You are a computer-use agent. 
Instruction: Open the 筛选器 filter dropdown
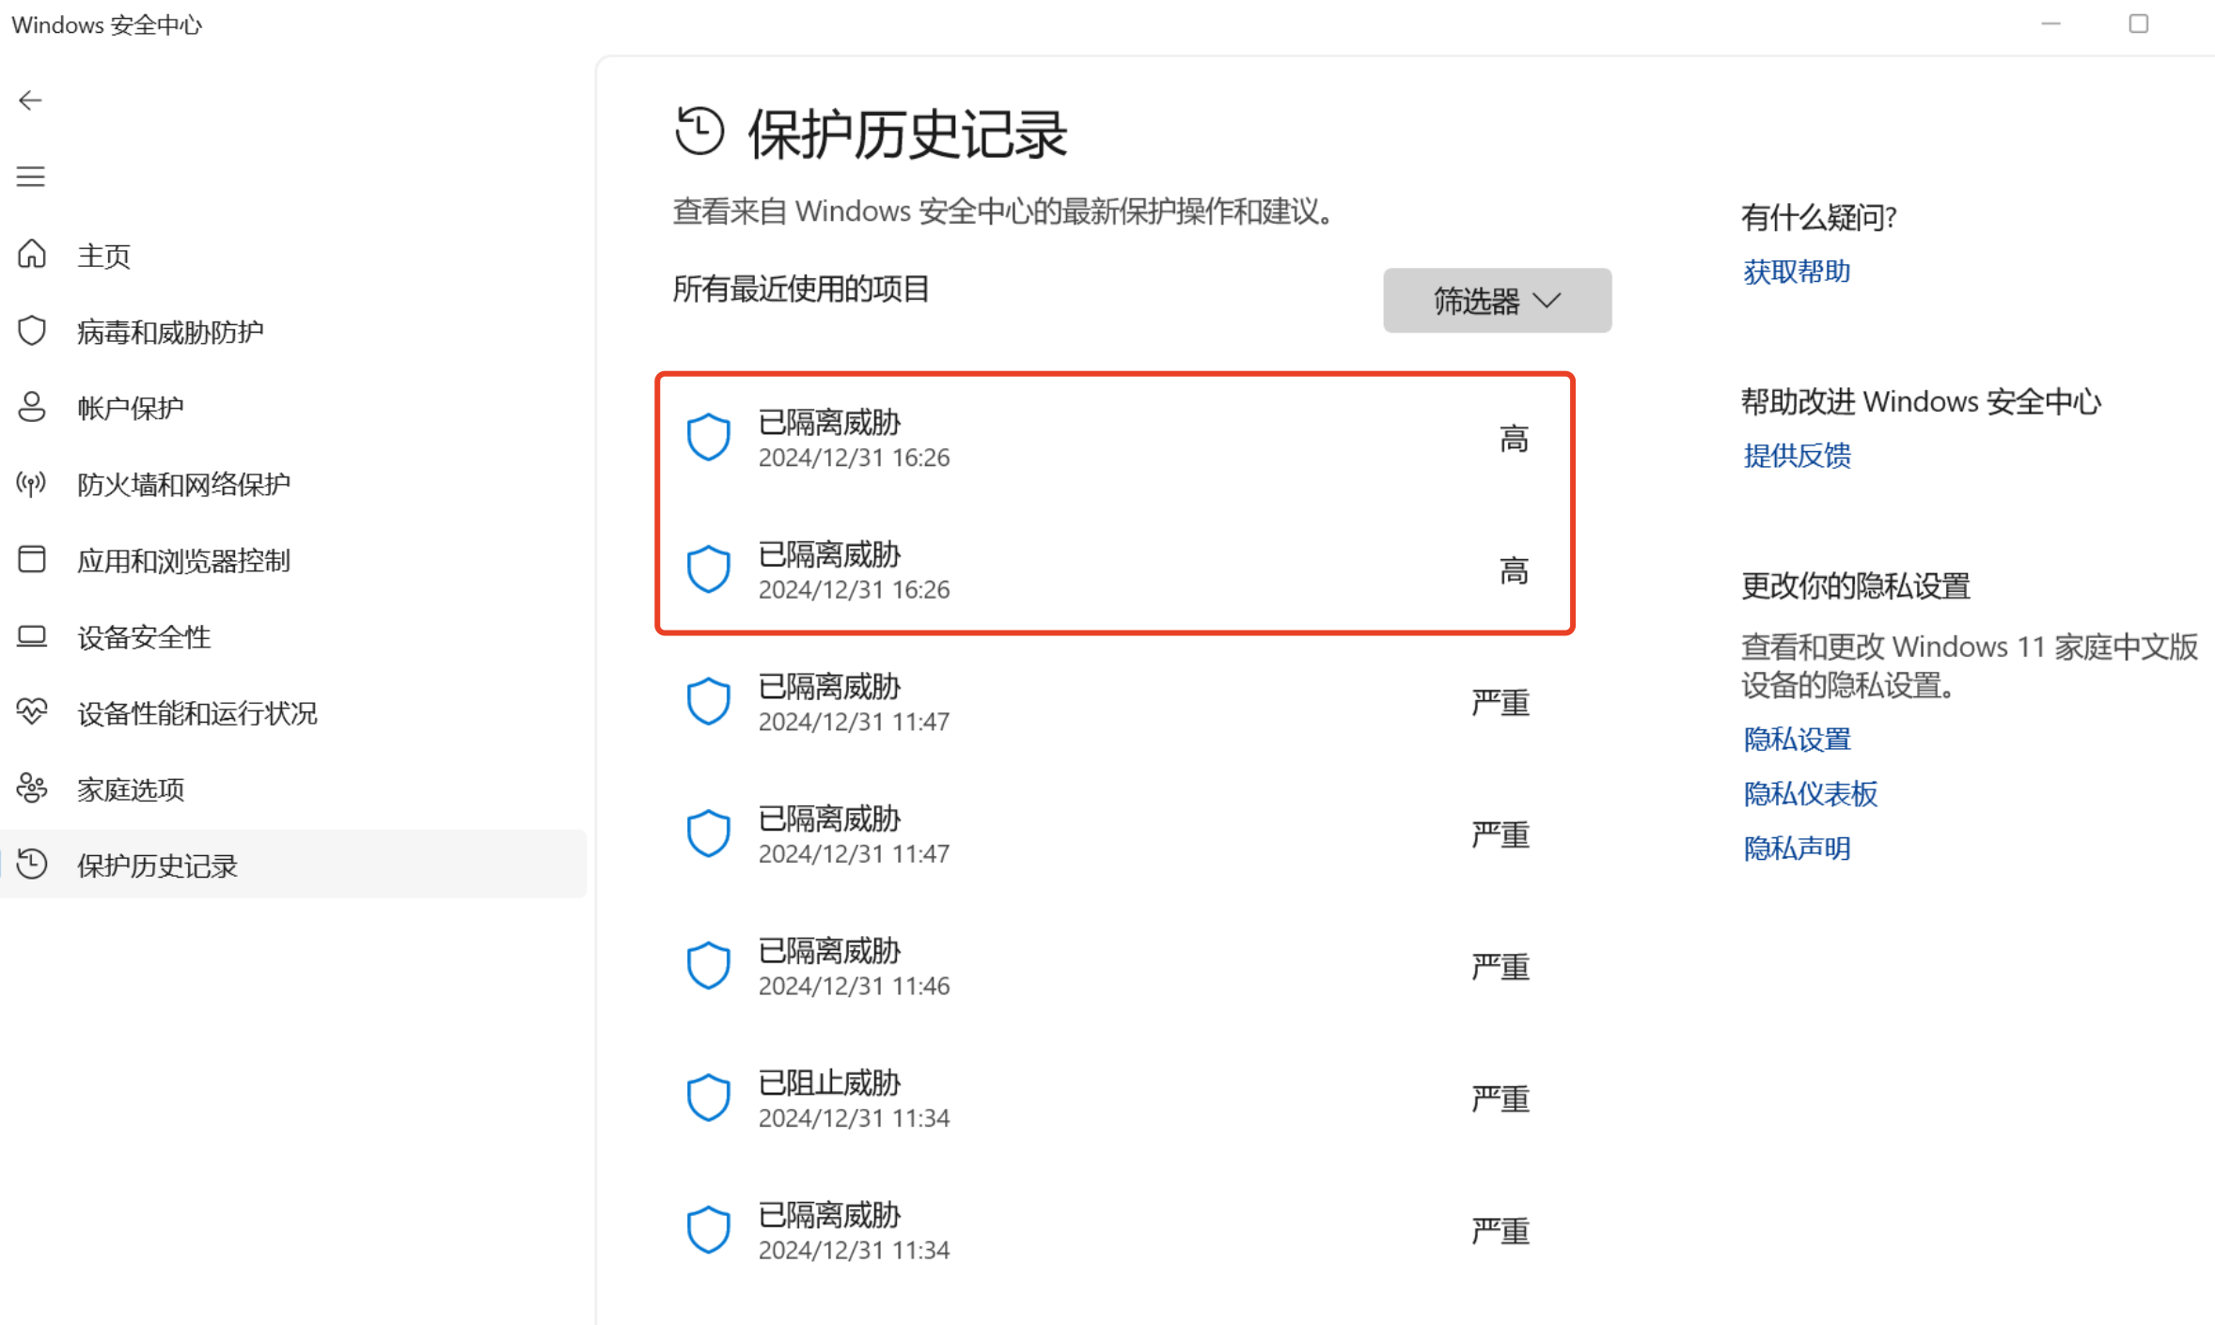1497,301
